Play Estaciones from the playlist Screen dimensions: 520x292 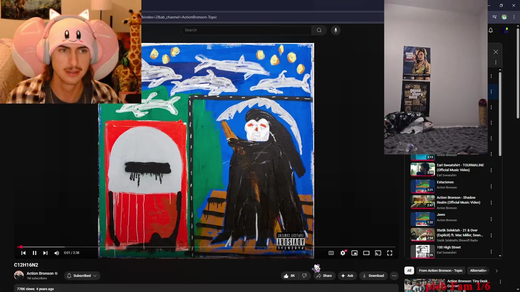coord(445,182)
